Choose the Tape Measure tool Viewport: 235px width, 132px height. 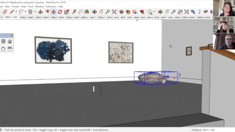point(74,12)
